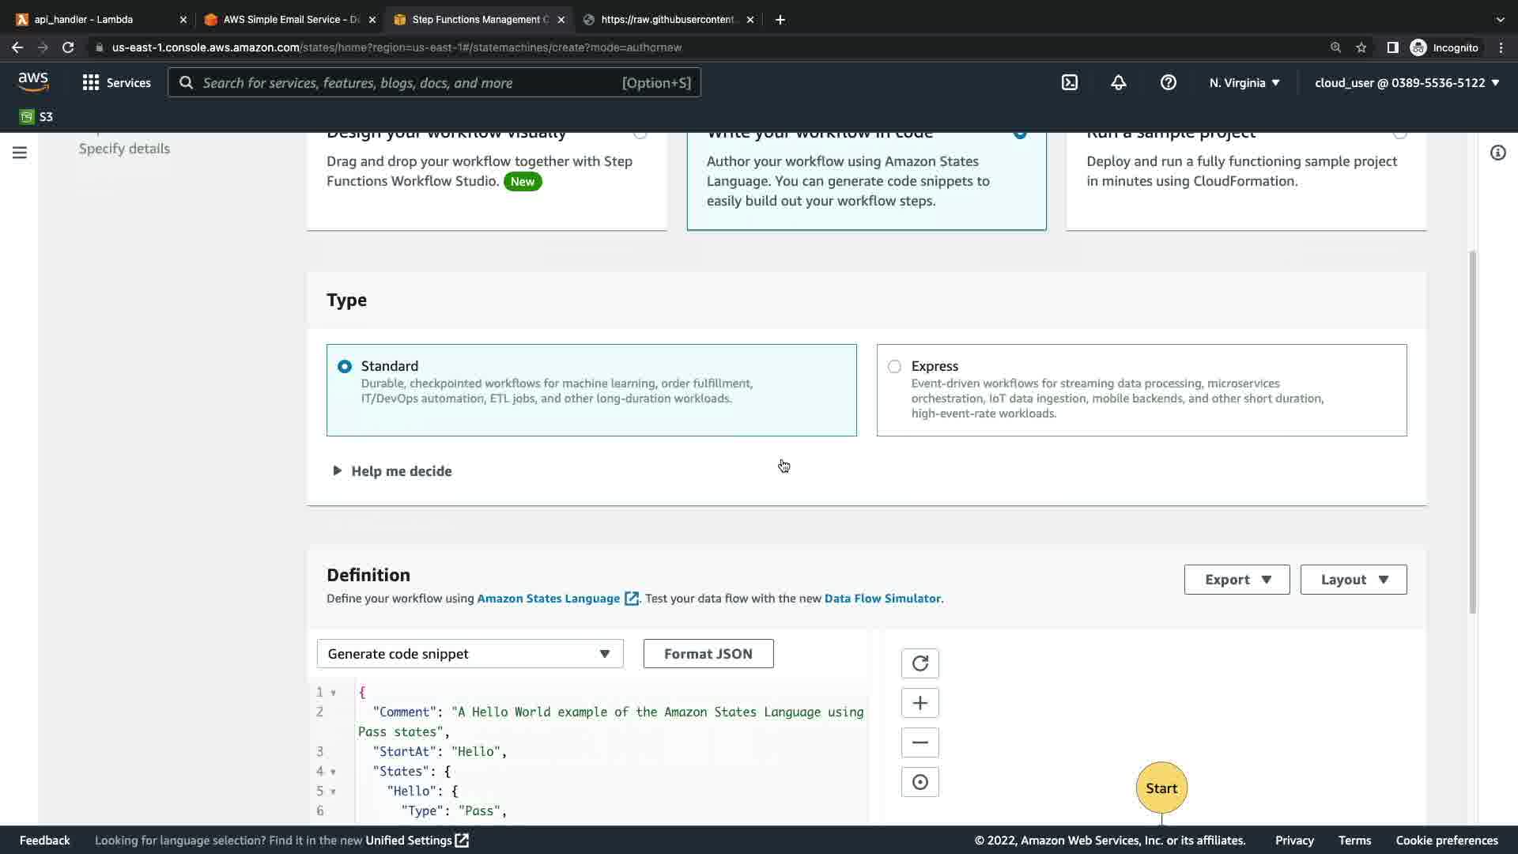The height and width of the screenshot is (854, 1518).
Task: Switch to the api_handler Lambda tab
Action: [84, 20]
